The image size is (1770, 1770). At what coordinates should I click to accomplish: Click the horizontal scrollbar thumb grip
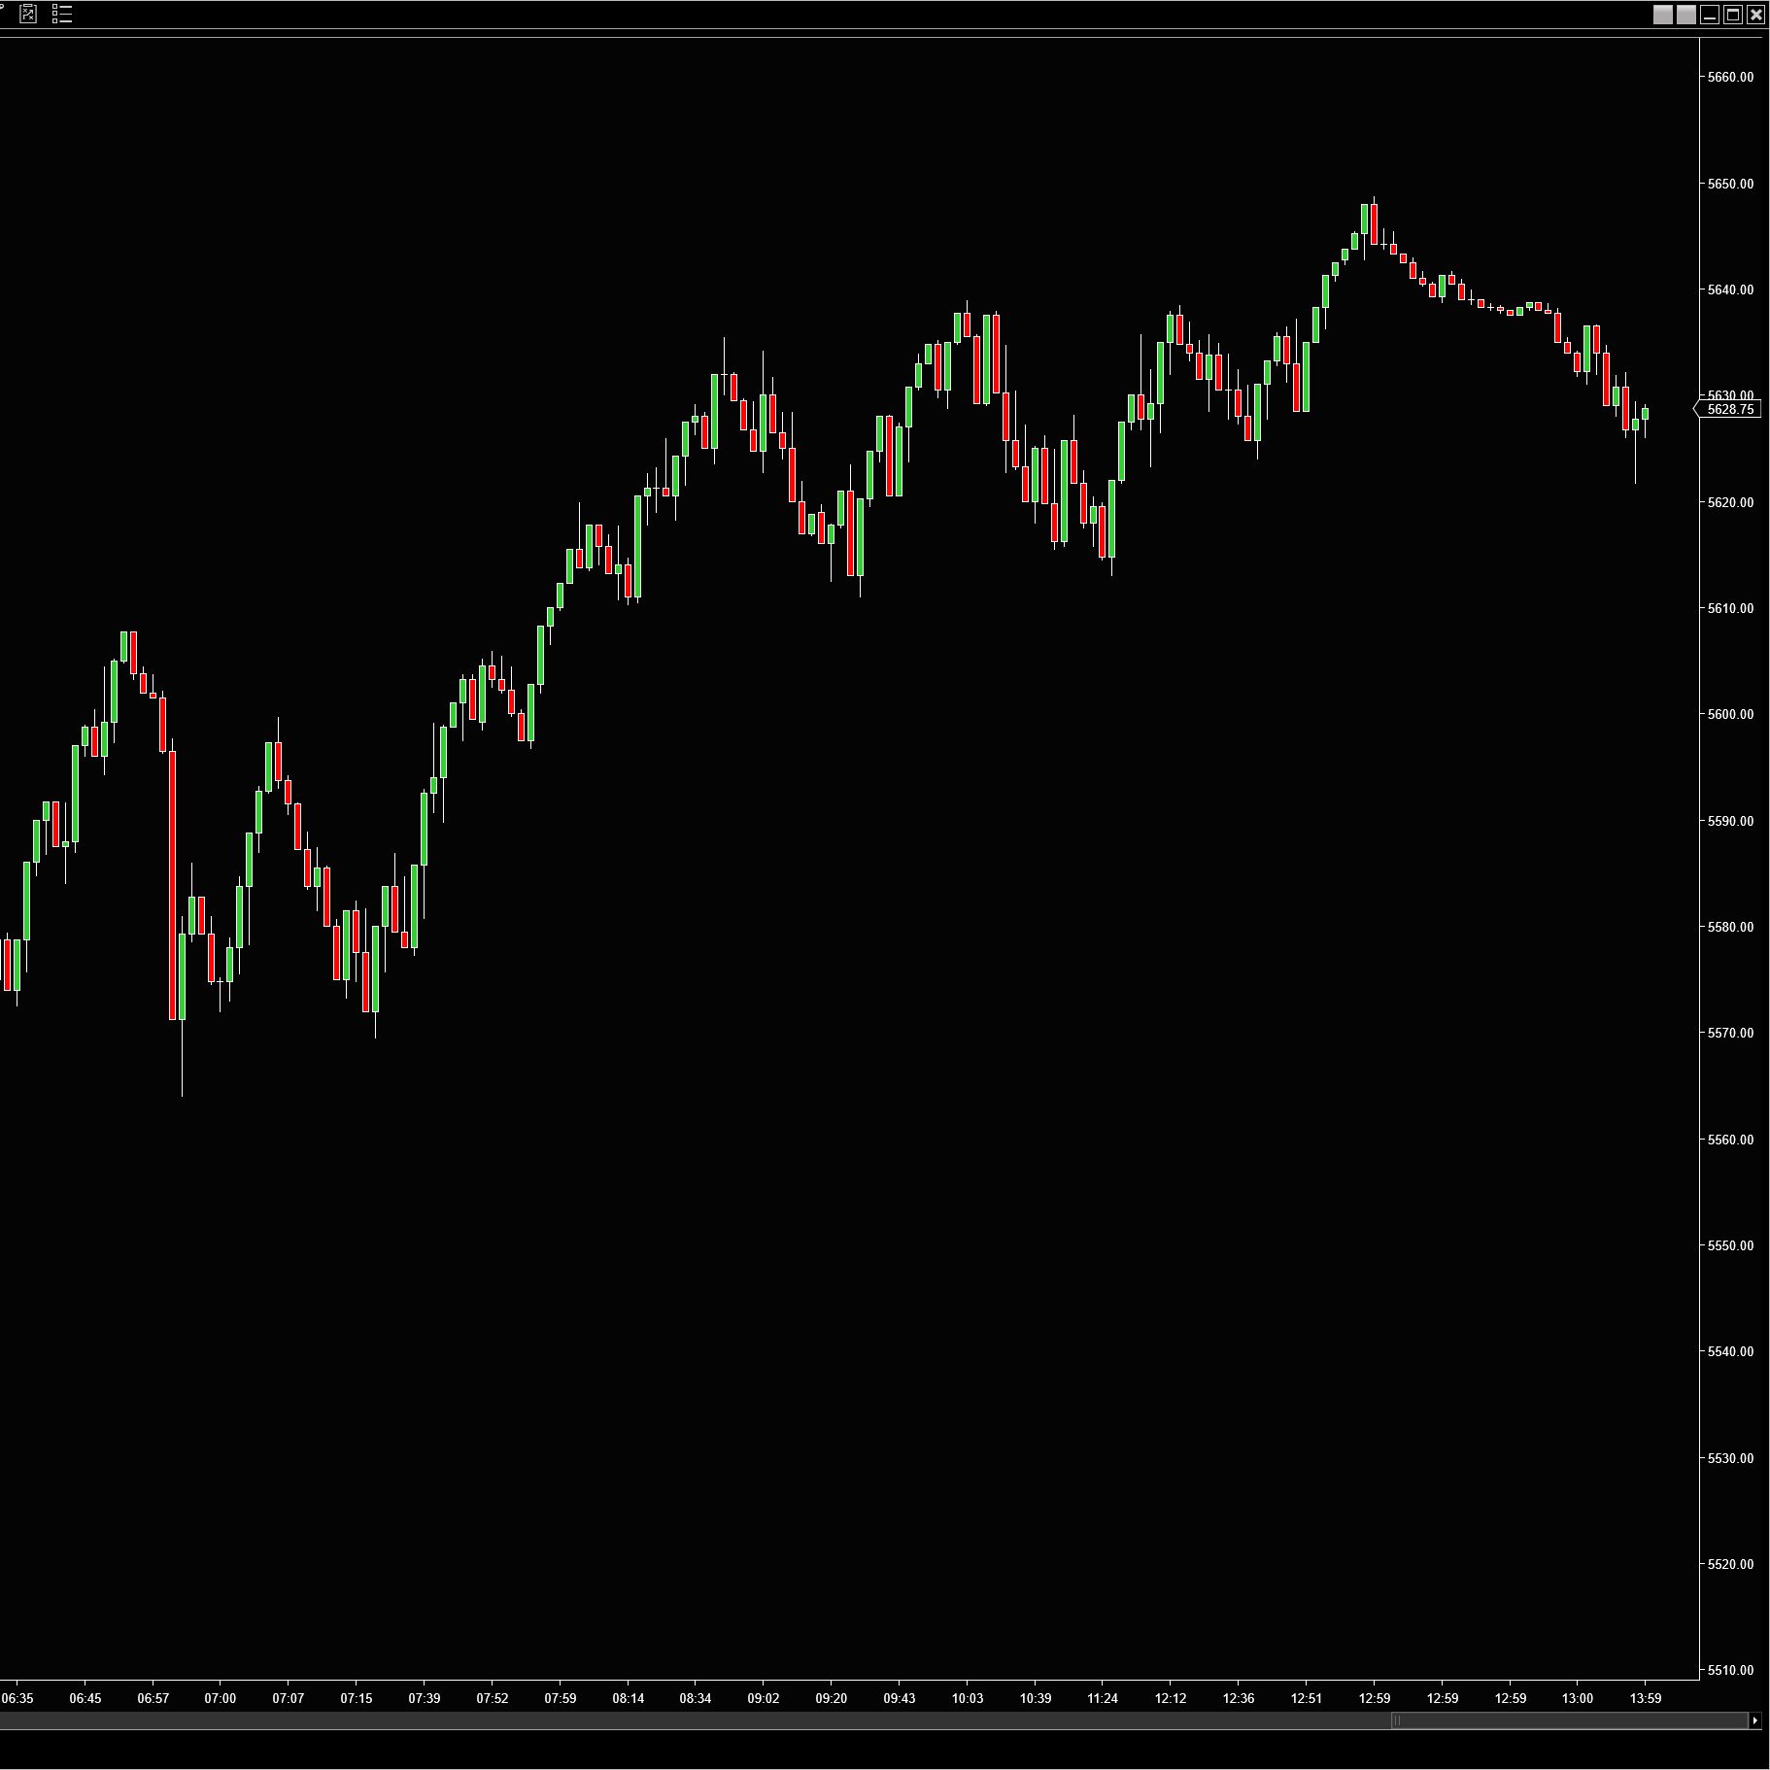point(1397,1720)
